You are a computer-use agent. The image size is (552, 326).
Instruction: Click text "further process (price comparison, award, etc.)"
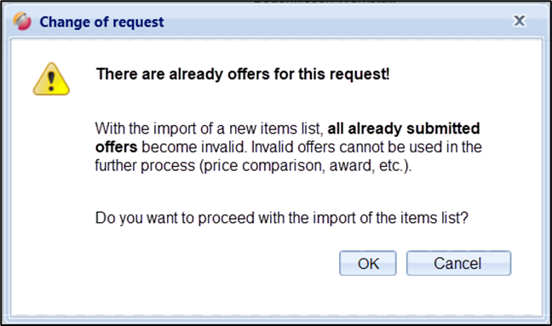pos(253,166)
